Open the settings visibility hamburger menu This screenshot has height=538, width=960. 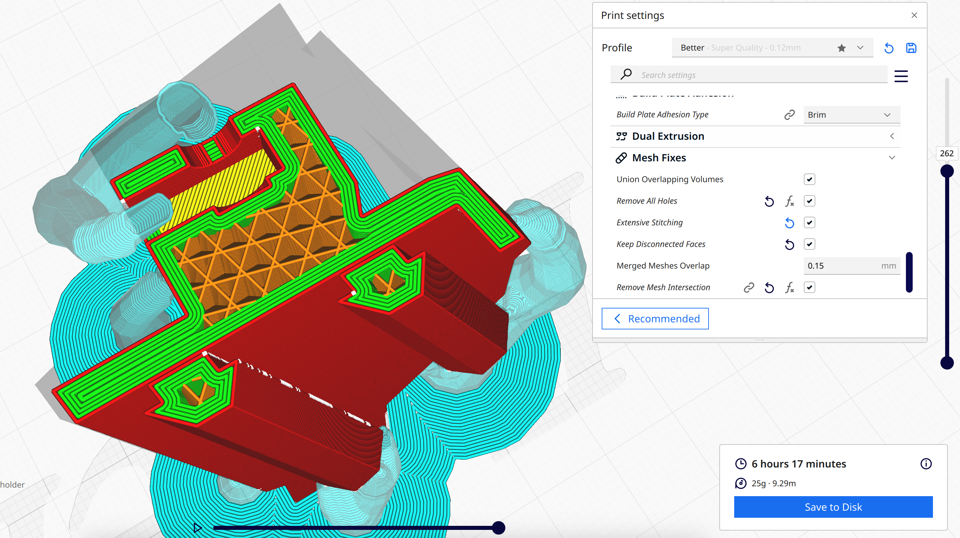[901, 76]
